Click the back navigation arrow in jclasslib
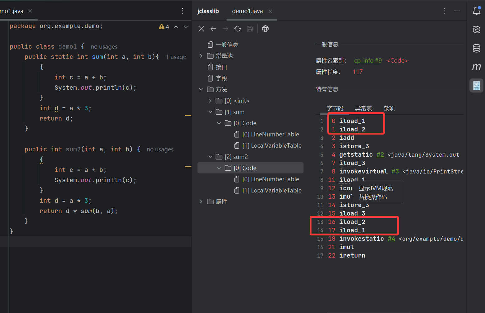 [213, 28]
